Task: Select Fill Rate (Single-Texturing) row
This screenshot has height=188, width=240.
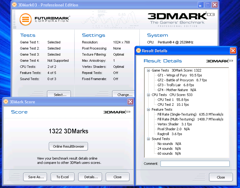Action: 190,115
